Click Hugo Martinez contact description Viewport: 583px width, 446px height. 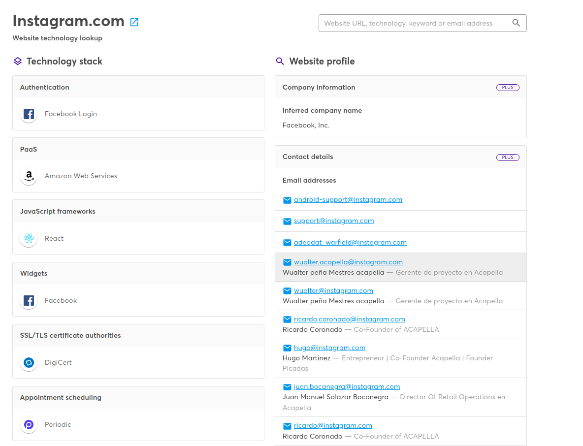coord(388,363)
